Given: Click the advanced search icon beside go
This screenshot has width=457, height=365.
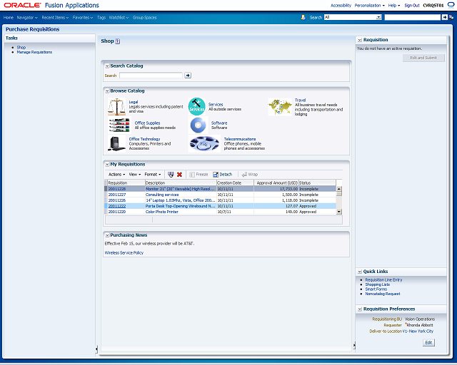Looking at the screenshot, I should click(451, 17).
